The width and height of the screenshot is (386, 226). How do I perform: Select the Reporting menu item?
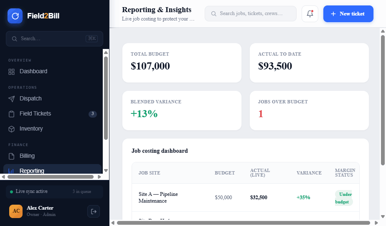click(x=53, y=169)
